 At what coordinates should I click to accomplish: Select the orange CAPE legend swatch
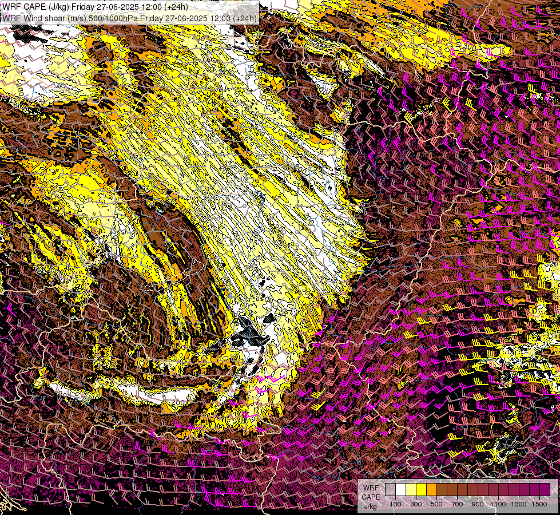point(431,489)
